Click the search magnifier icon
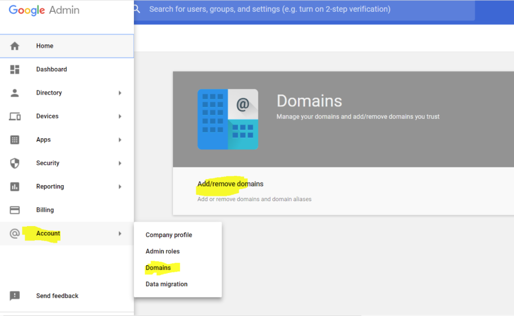Screen dimensions: 514x316 (x=137, y=9)
